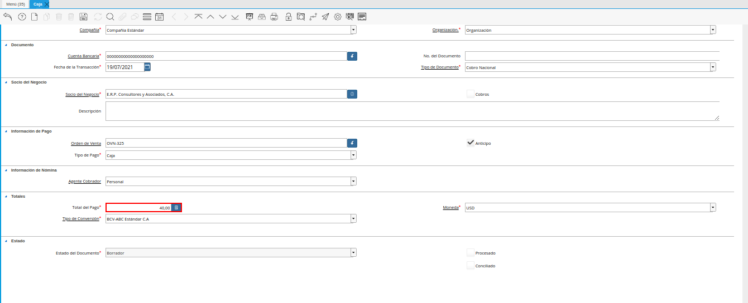The image size is (748, 303).
Task: Click the Undo changes arrow icon
Action: point(7,17)
